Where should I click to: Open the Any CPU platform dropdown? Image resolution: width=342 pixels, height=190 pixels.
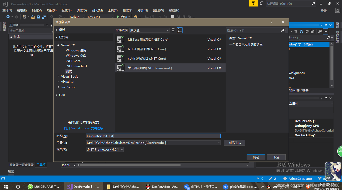[x=100, y=17]
